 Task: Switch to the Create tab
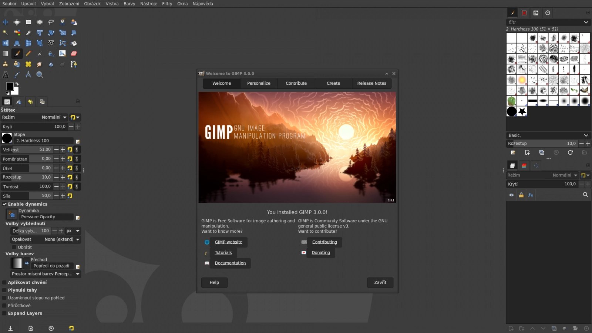point(333,83)
